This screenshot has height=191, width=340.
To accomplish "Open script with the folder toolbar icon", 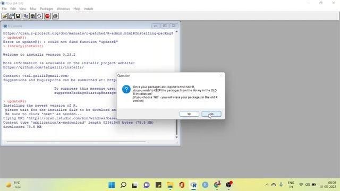I will tap(5, 16).
